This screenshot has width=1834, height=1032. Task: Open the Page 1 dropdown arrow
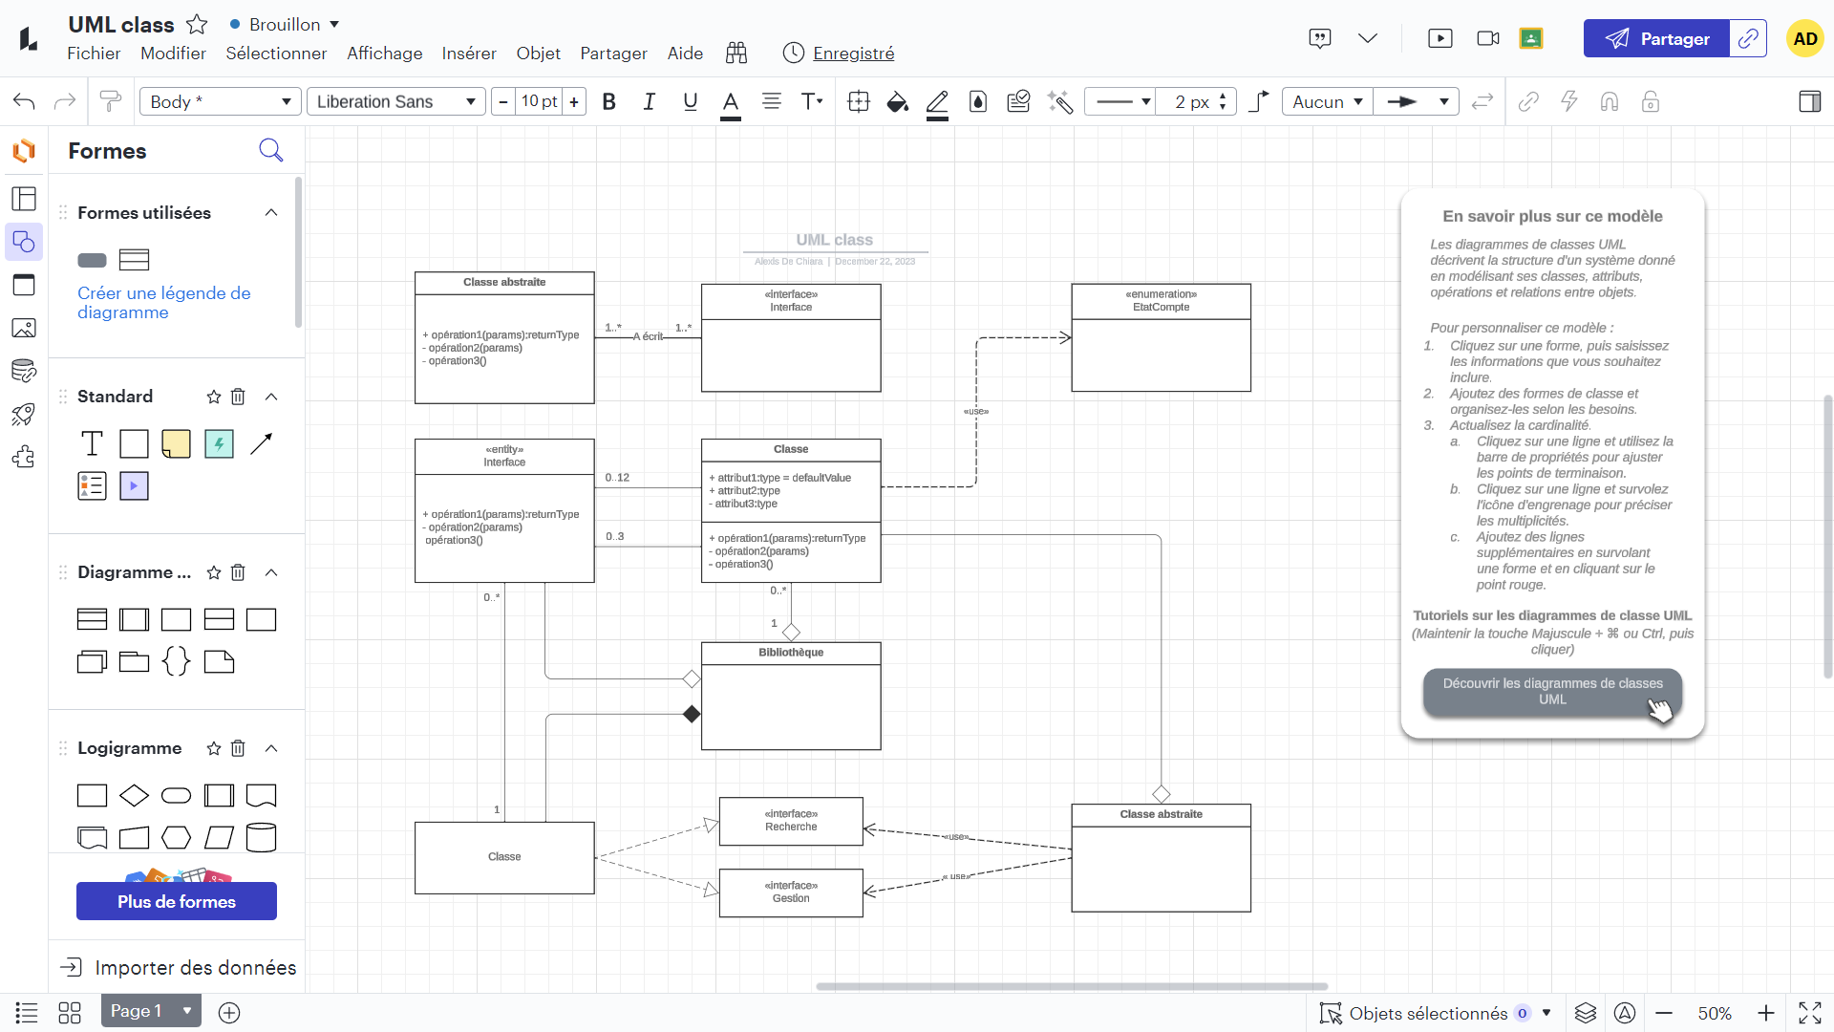point(187,1011)
